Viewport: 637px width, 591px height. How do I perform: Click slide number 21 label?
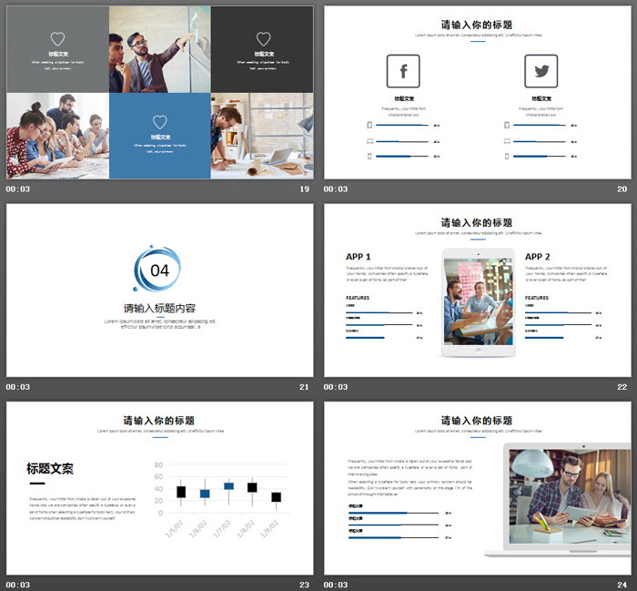(x=304, y=387)
